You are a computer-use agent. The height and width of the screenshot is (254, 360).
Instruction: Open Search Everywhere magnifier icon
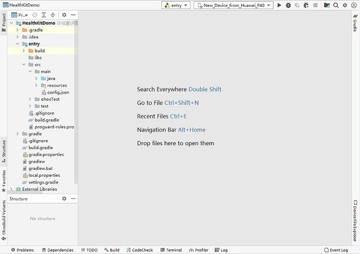pyautogui.click(x=336, y=5)
